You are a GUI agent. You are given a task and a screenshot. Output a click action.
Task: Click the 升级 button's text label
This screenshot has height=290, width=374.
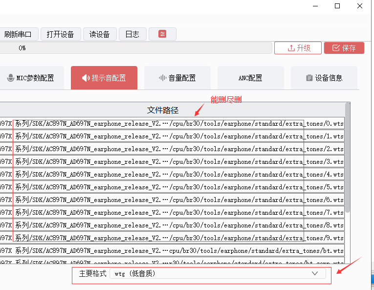(304, 48)
